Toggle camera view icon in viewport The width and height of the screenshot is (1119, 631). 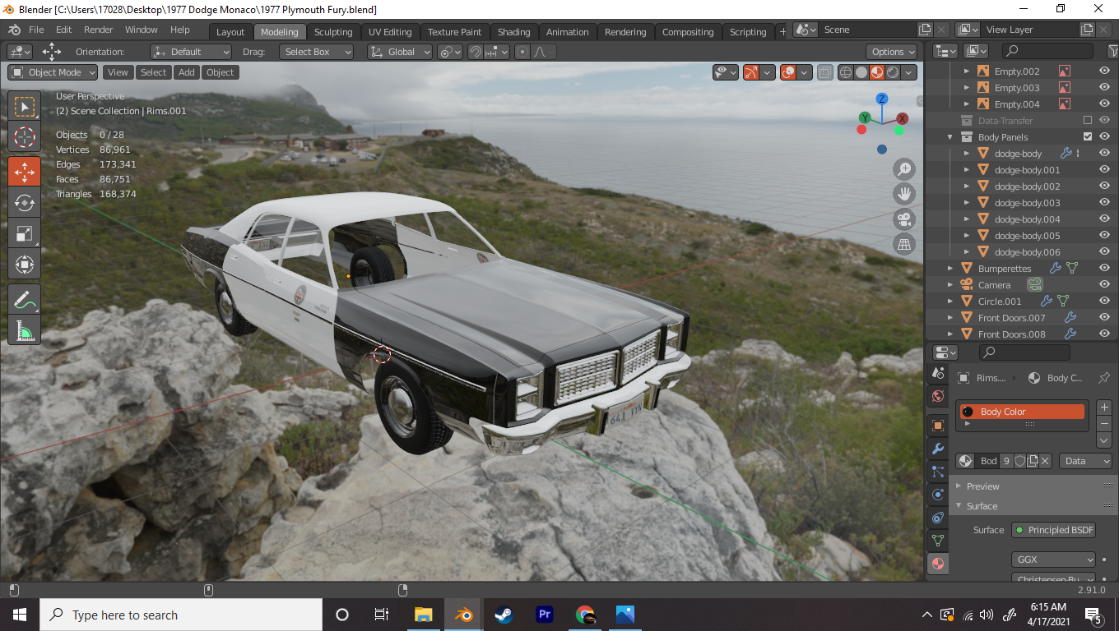point(904,219)
